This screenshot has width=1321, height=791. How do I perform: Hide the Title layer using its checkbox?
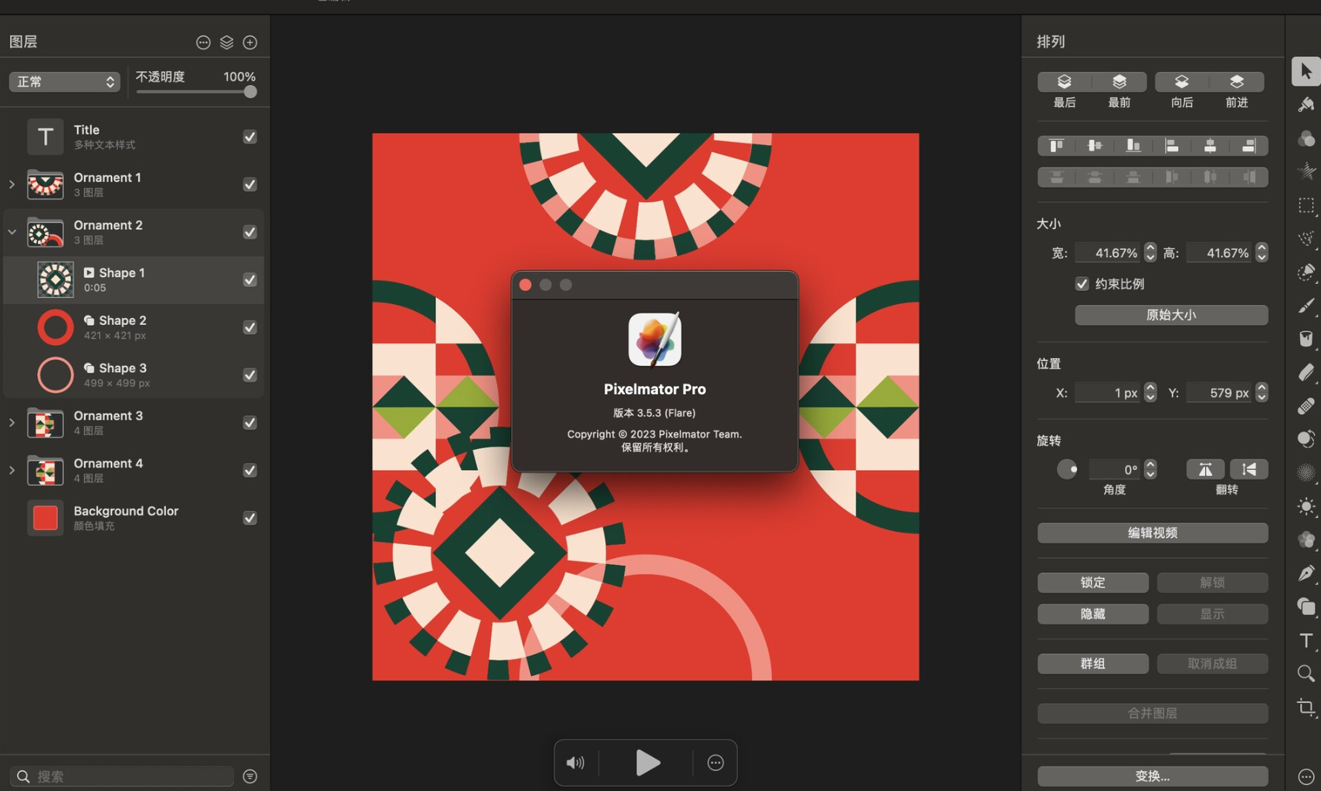[x=250, y=137]
